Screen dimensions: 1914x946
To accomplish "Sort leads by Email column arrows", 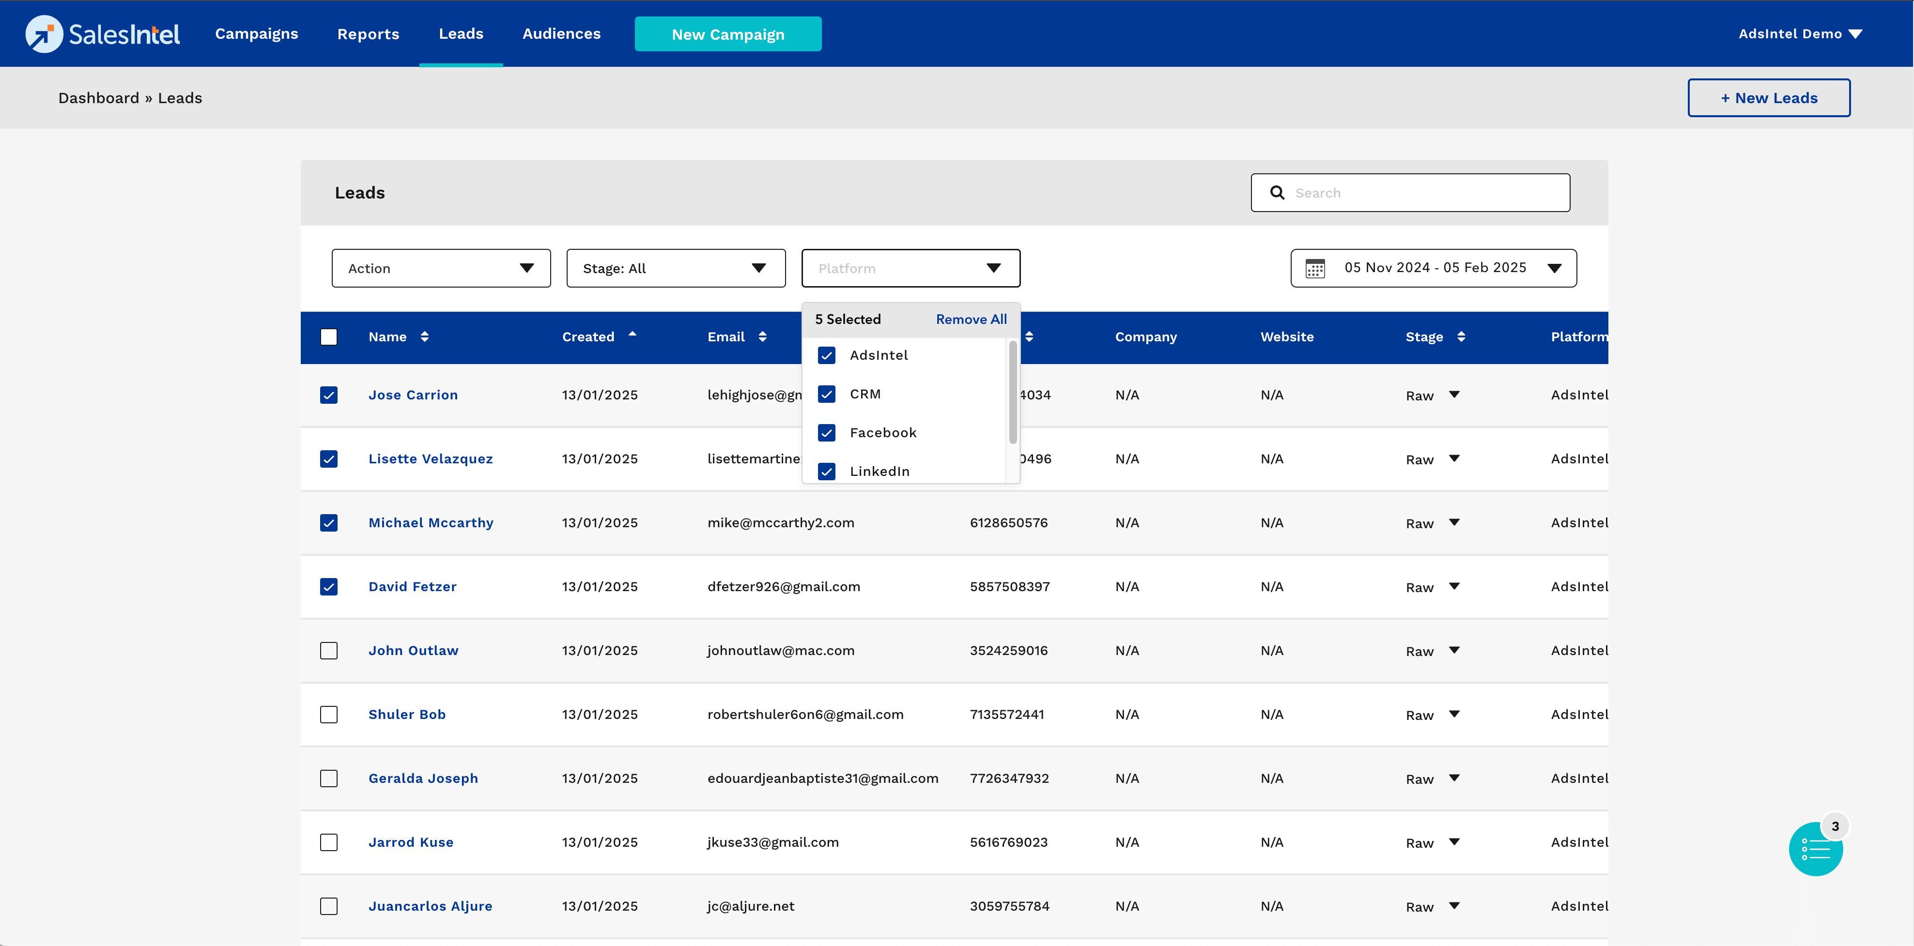I will pos(762,337).
